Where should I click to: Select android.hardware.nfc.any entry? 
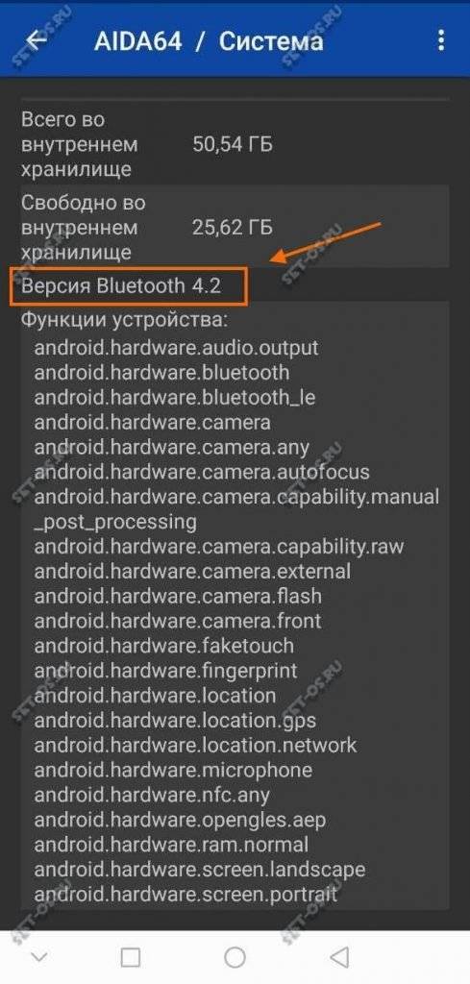152,795
